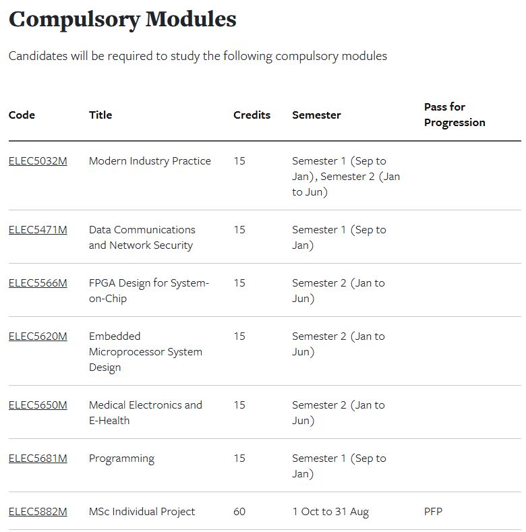Click the Modern Industry Practice title

click(x=150, y=161)
